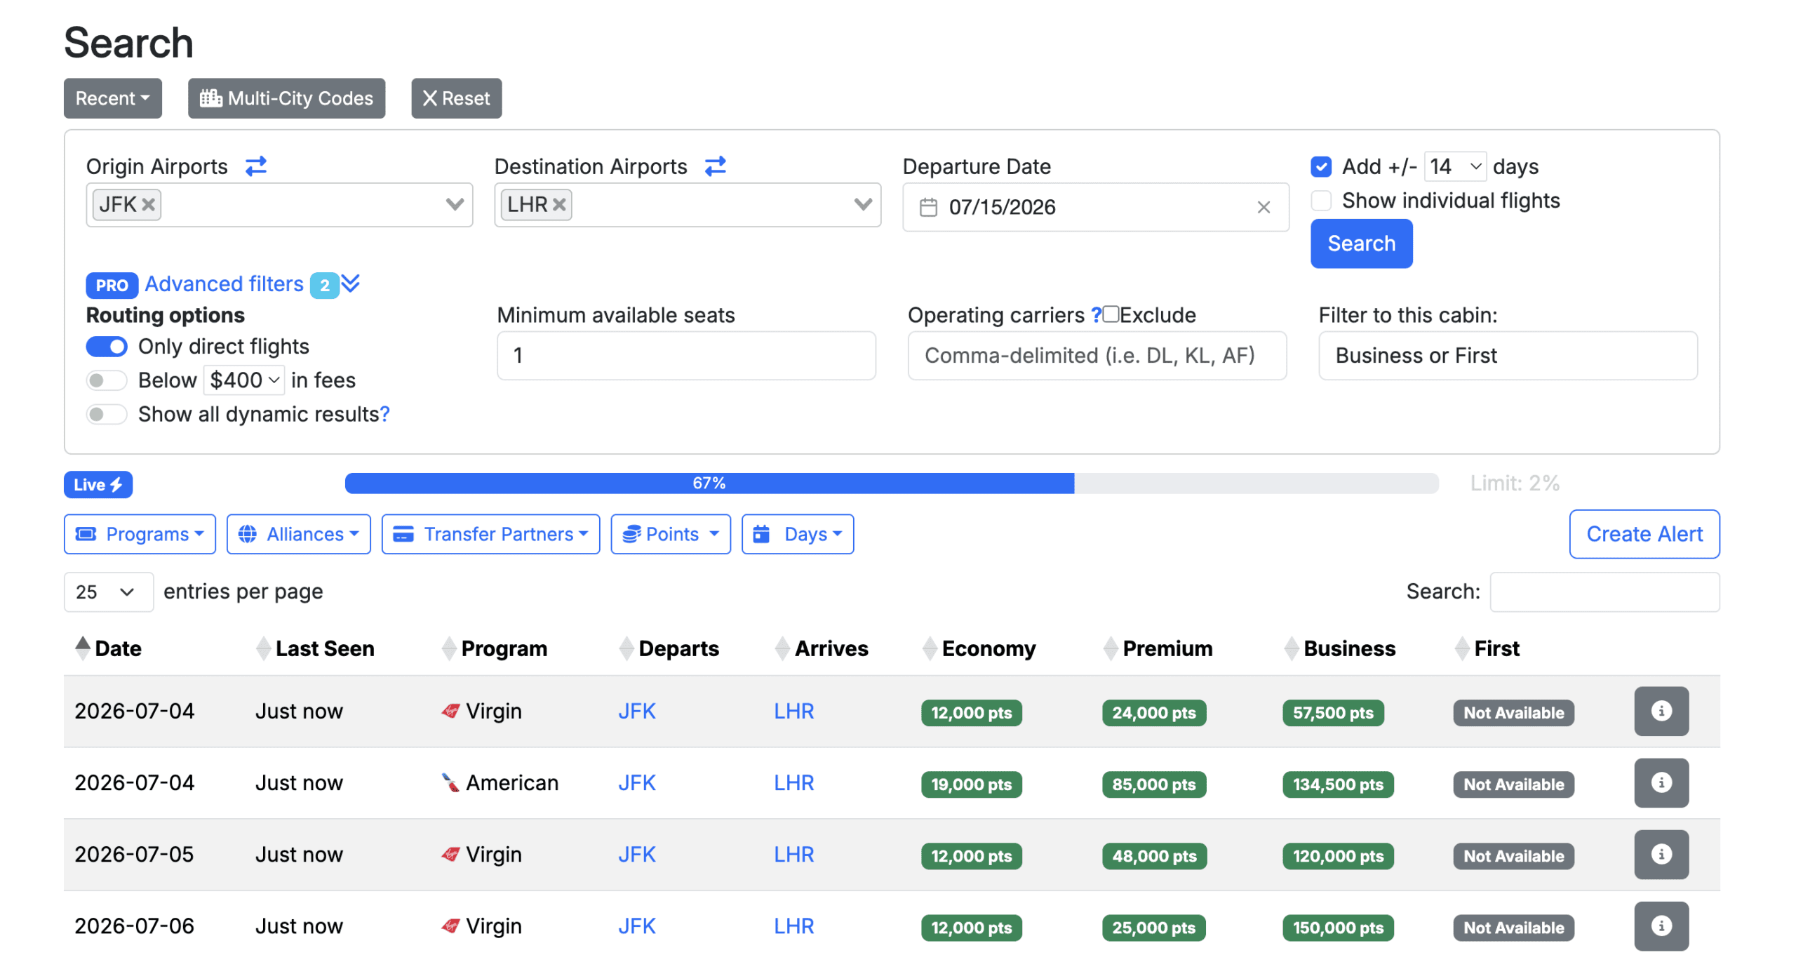Open the Transfer Partners menu
The image size is (1796, 955).
490,534
